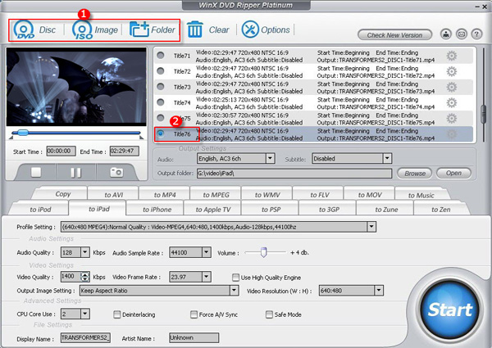Expand the Profile Setting dropdown

371,227
